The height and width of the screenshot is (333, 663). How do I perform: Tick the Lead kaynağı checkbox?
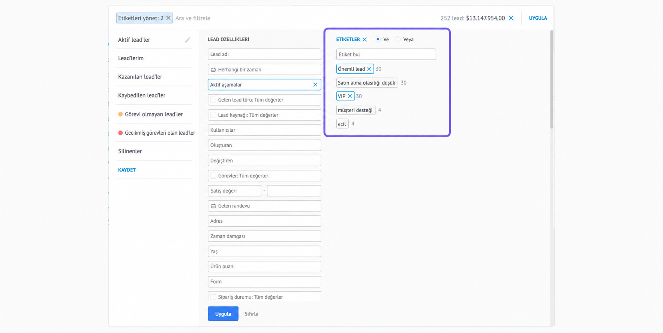[x=213, y=115]
